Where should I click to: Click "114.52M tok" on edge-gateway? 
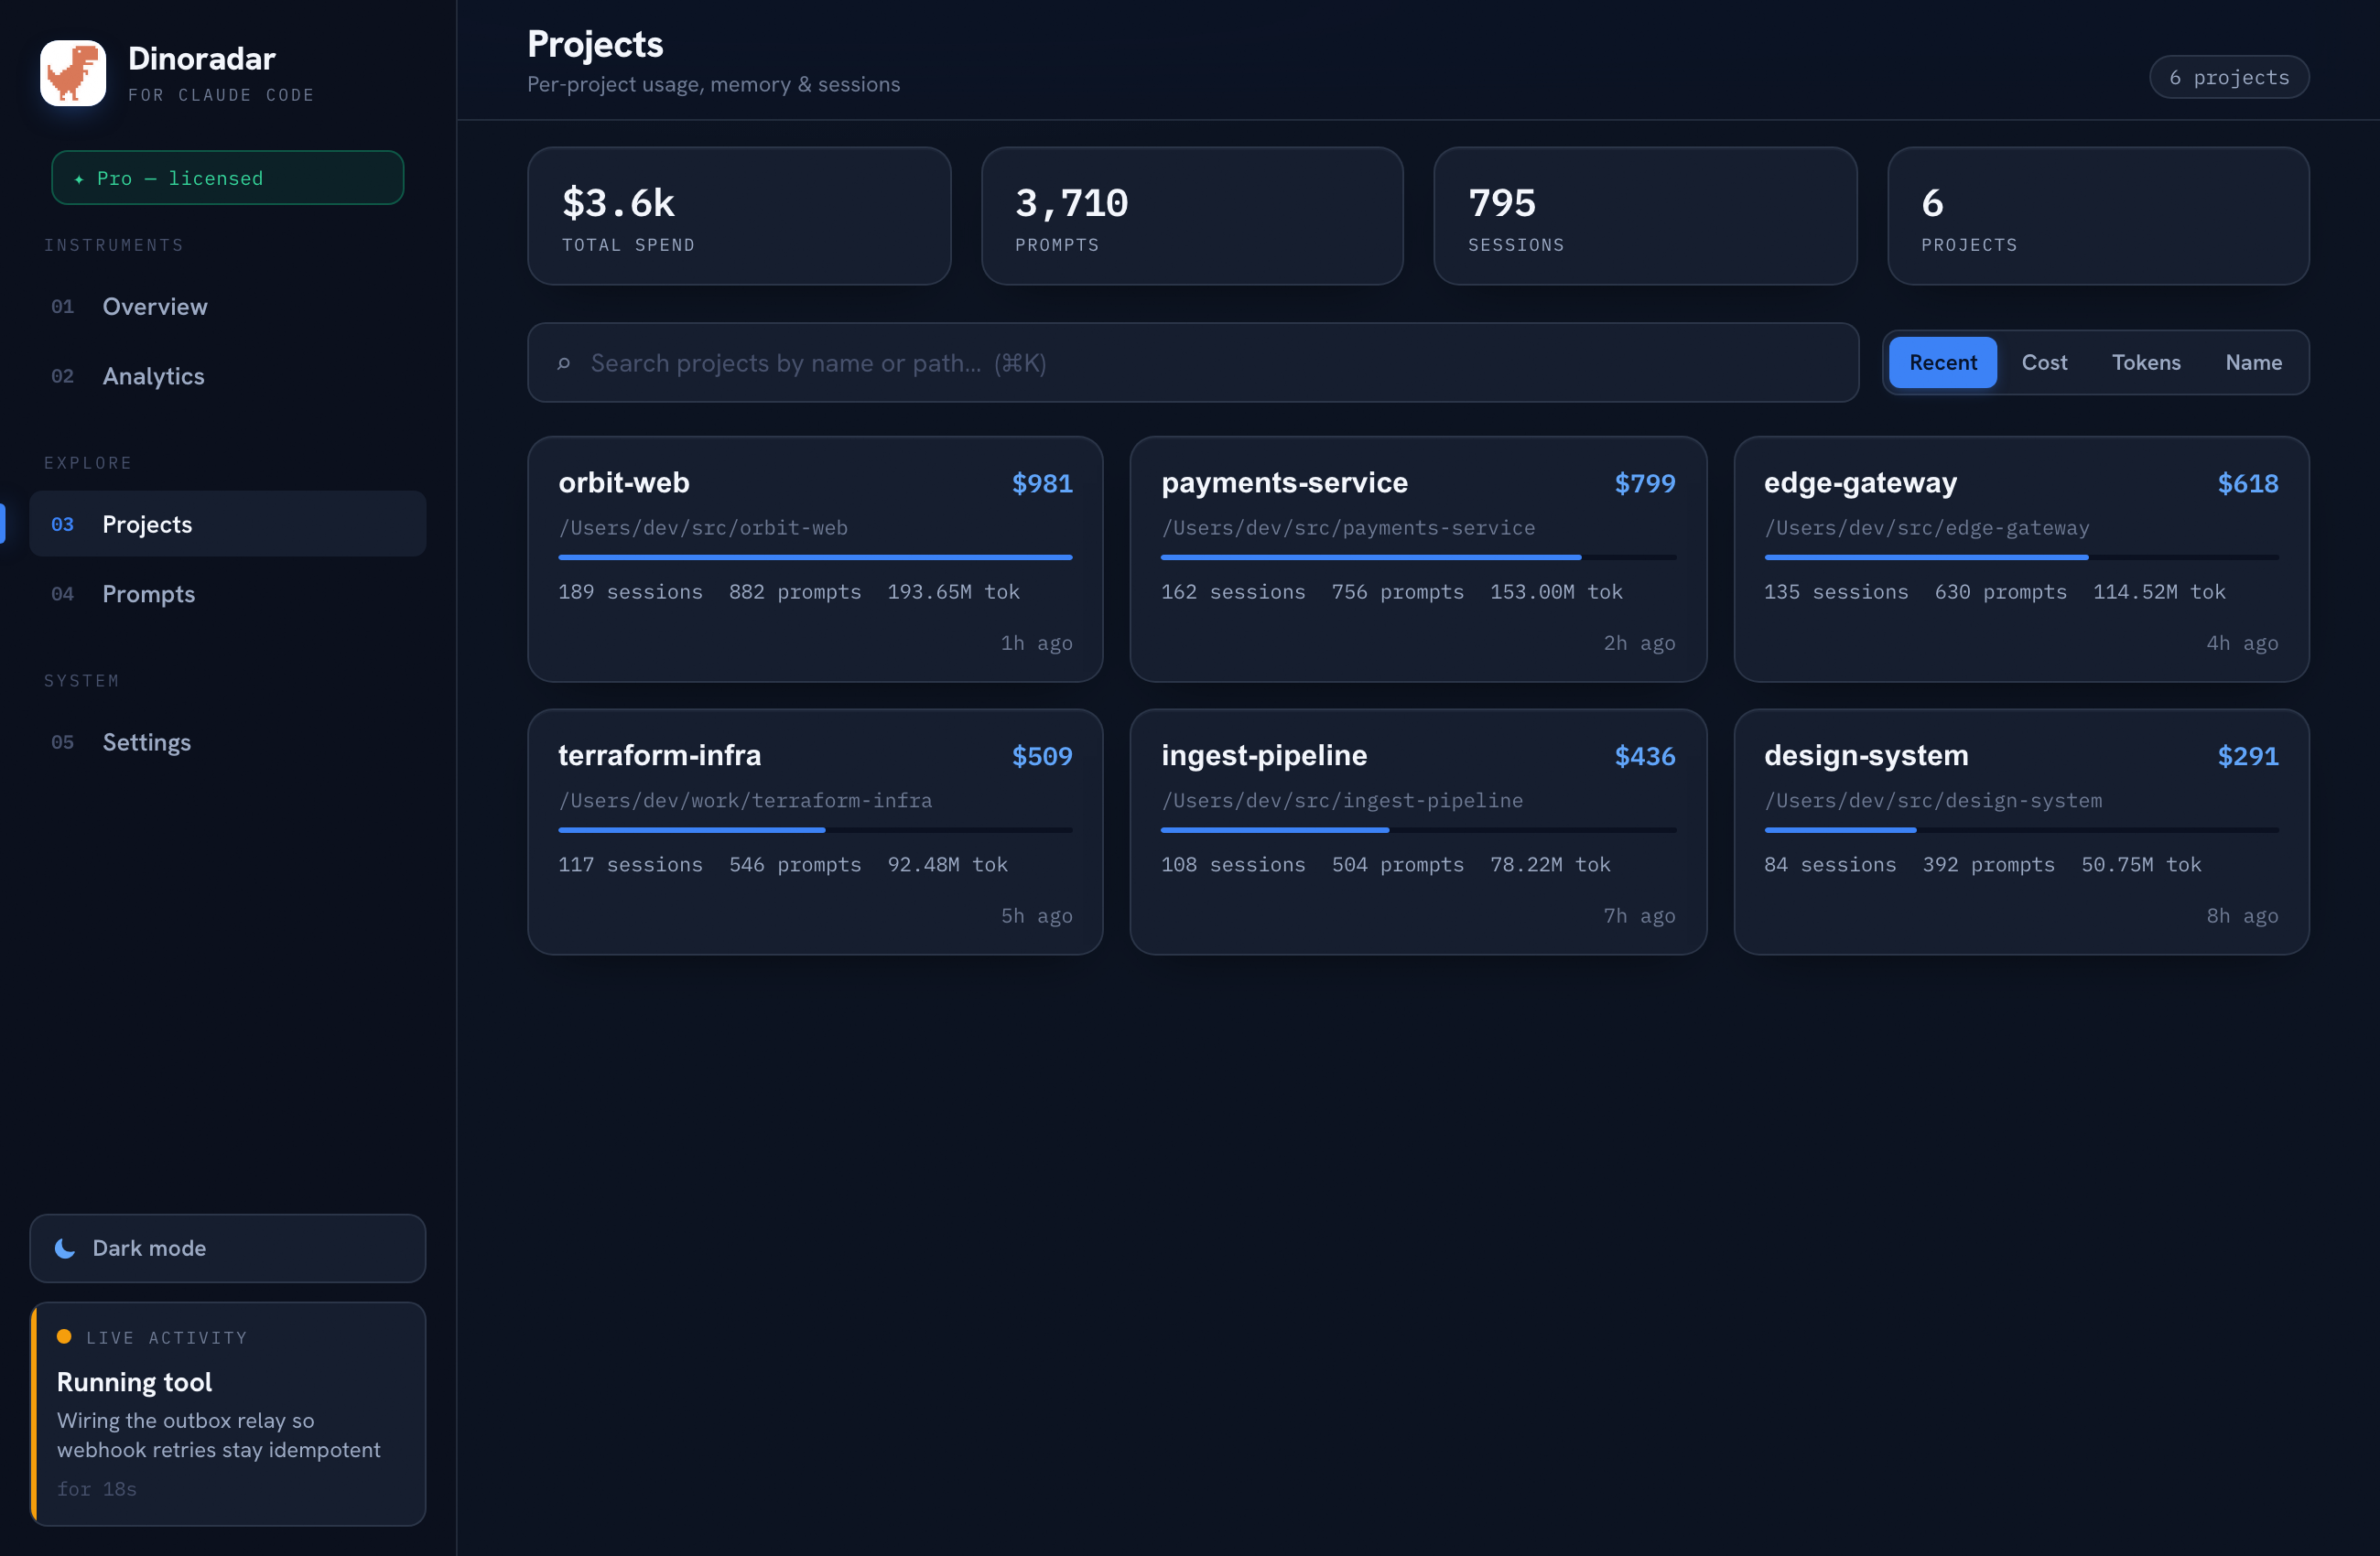[x=2159, y=592]
